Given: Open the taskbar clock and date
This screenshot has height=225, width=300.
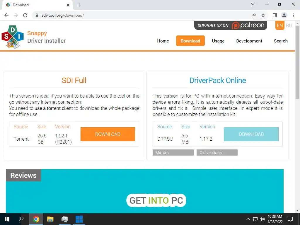Looking at the screenshot, I should 275,219.
